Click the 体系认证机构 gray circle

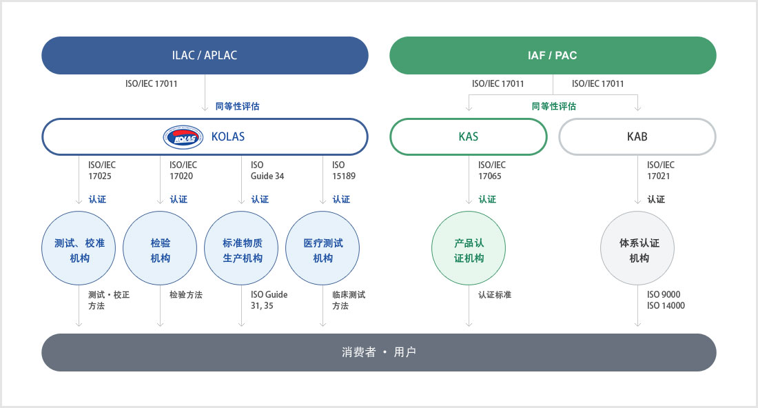point(637,249)
